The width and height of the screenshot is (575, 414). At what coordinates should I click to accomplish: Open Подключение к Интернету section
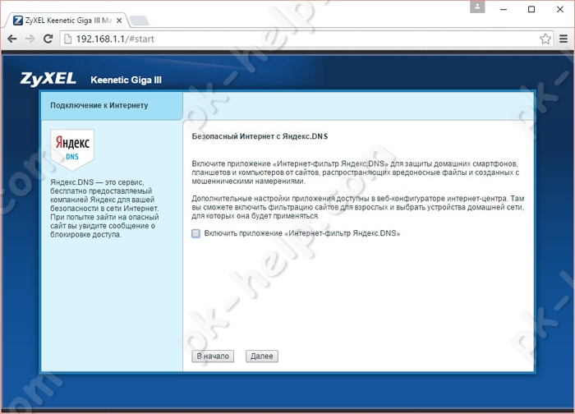(112, 106)
